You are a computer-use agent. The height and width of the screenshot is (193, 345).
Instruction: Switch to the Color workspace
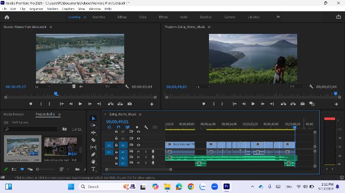[143, 17]
